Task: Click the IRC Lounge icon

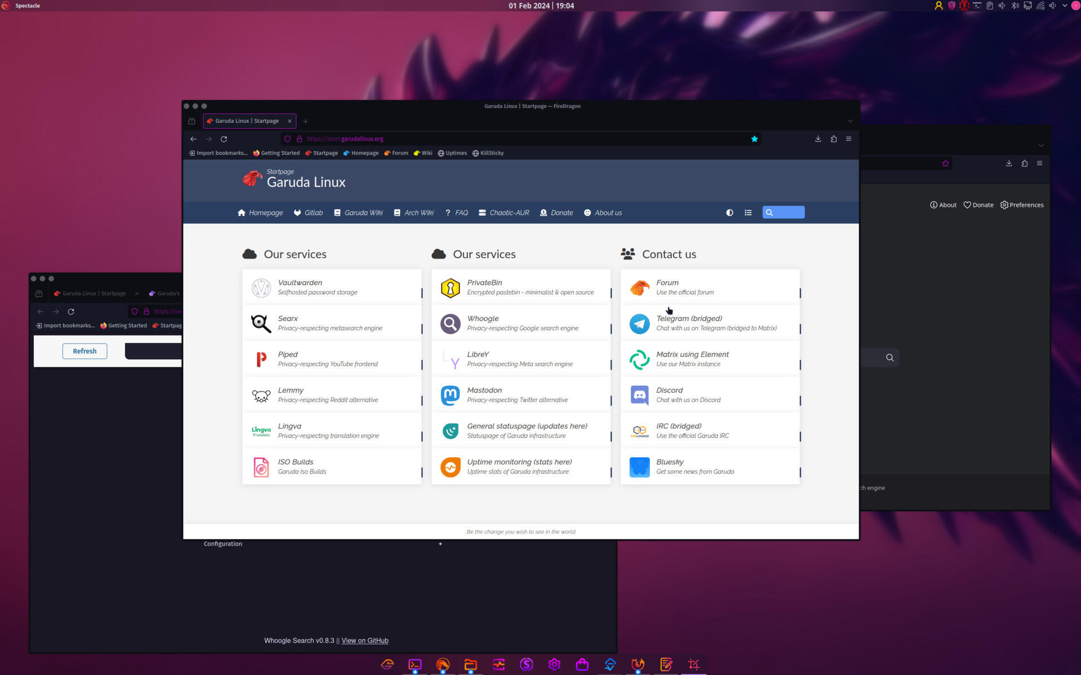Action: click(640, 431)
